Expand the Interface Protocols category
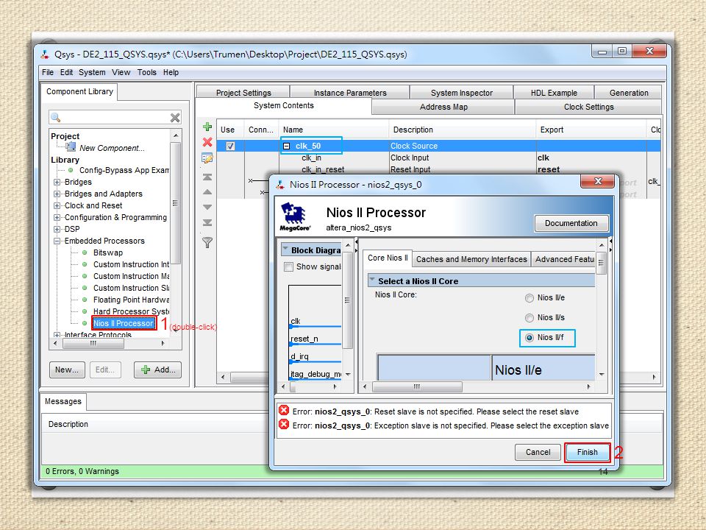 (57, 335)
